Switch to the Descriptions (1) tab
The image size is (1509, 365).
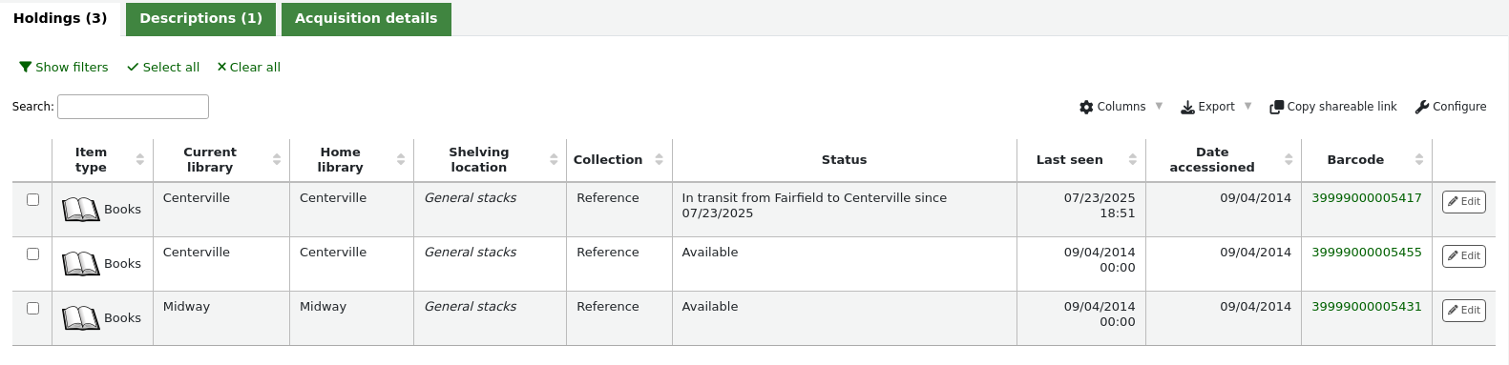click(x=200, y=19)
